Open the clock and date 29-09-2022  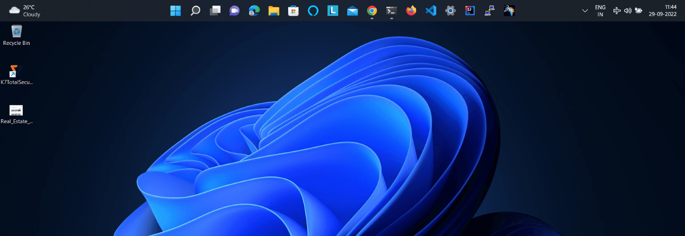coord(662,11)
